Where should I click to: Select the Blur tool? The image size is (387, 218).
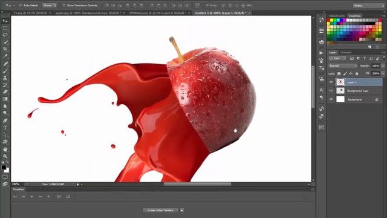pos(5,106)
